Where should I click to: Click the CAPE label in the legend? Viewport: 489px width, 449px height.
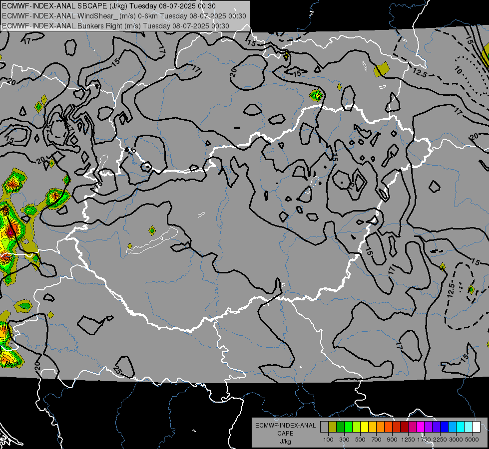(x=285, y=434)
